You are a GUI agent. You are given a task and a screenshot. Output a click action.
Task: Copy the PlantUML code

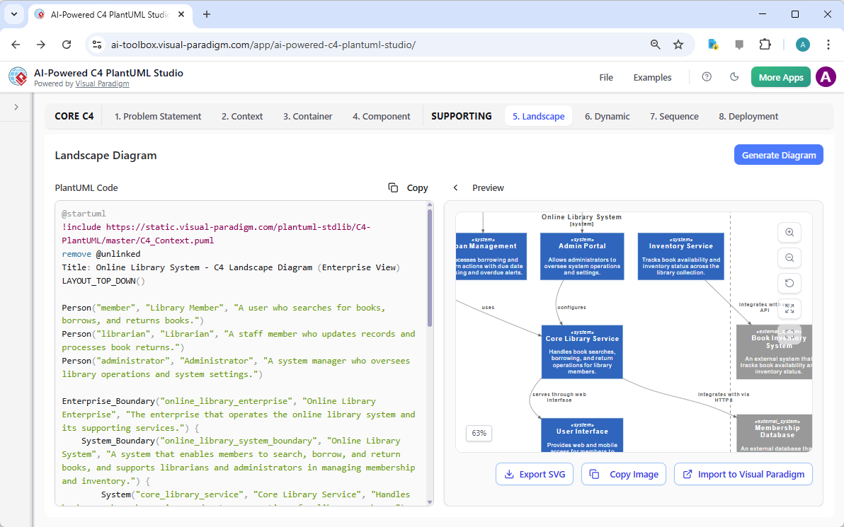[409, 187]
